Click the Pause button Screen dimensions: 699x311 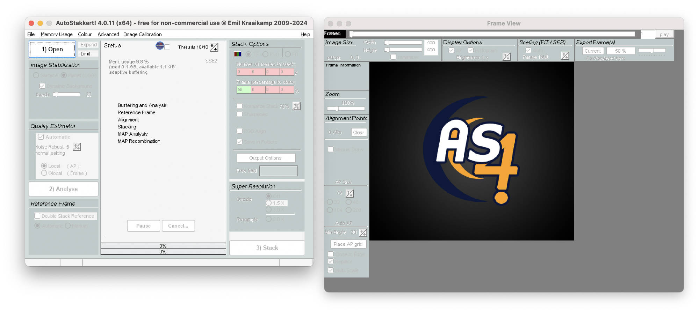143,226
